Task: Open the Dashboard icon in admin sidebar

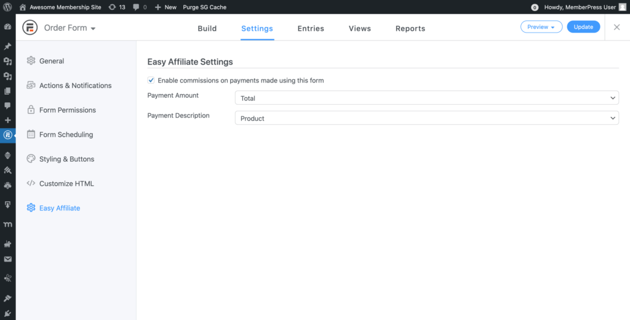Action: [x=7, y=27]
